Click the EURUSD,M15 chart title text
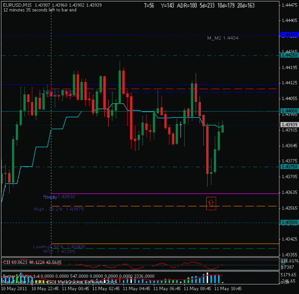 tap(17, 5)
